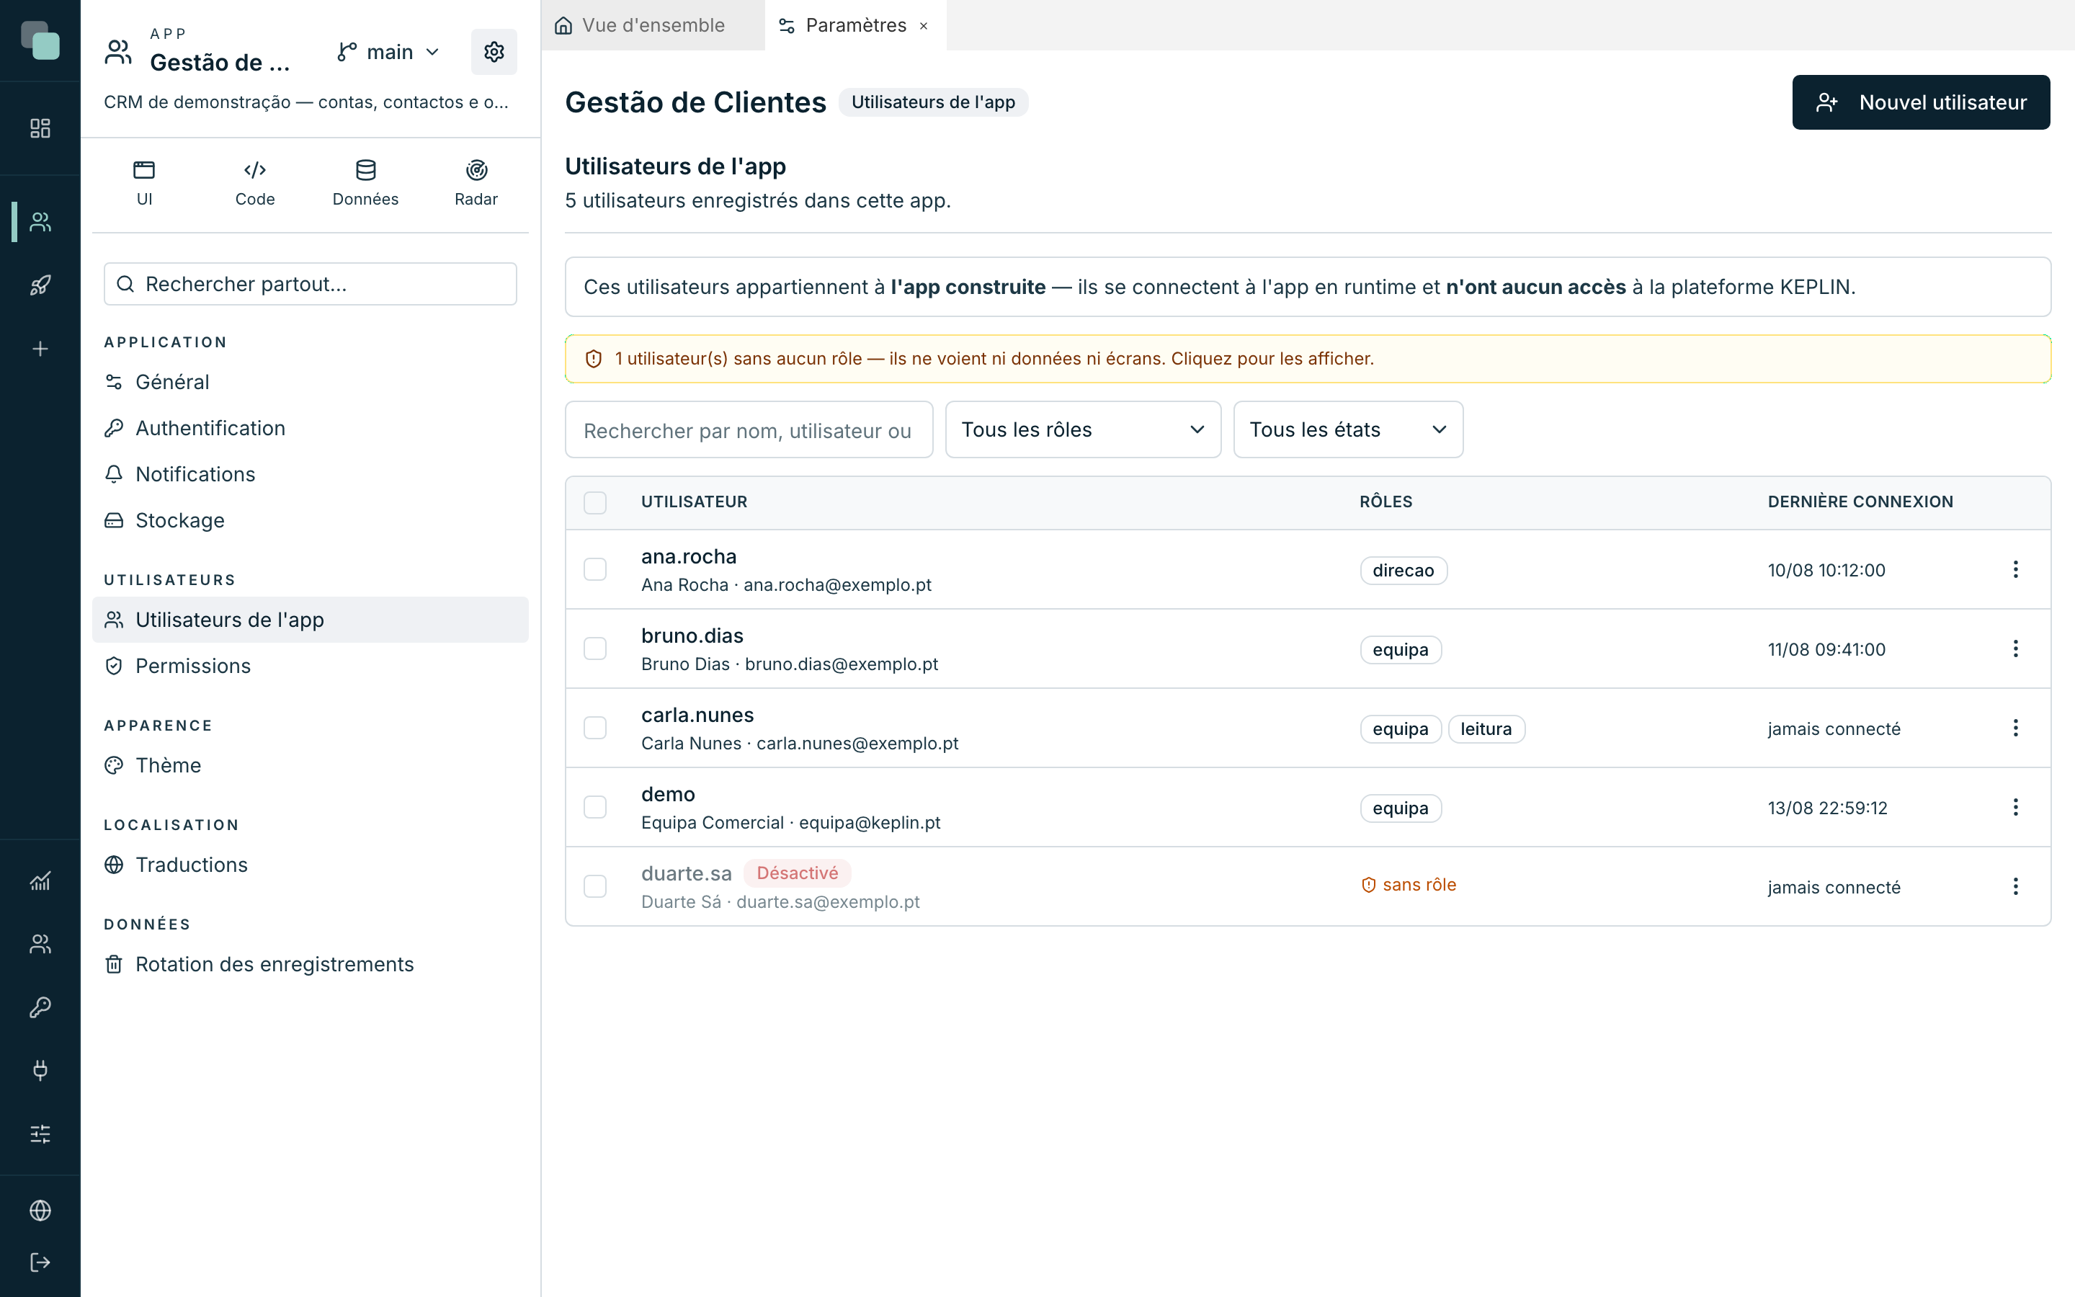Open the dashboard grid icon in the rail
The image size is (2075, 1297).
pos(40,128)
